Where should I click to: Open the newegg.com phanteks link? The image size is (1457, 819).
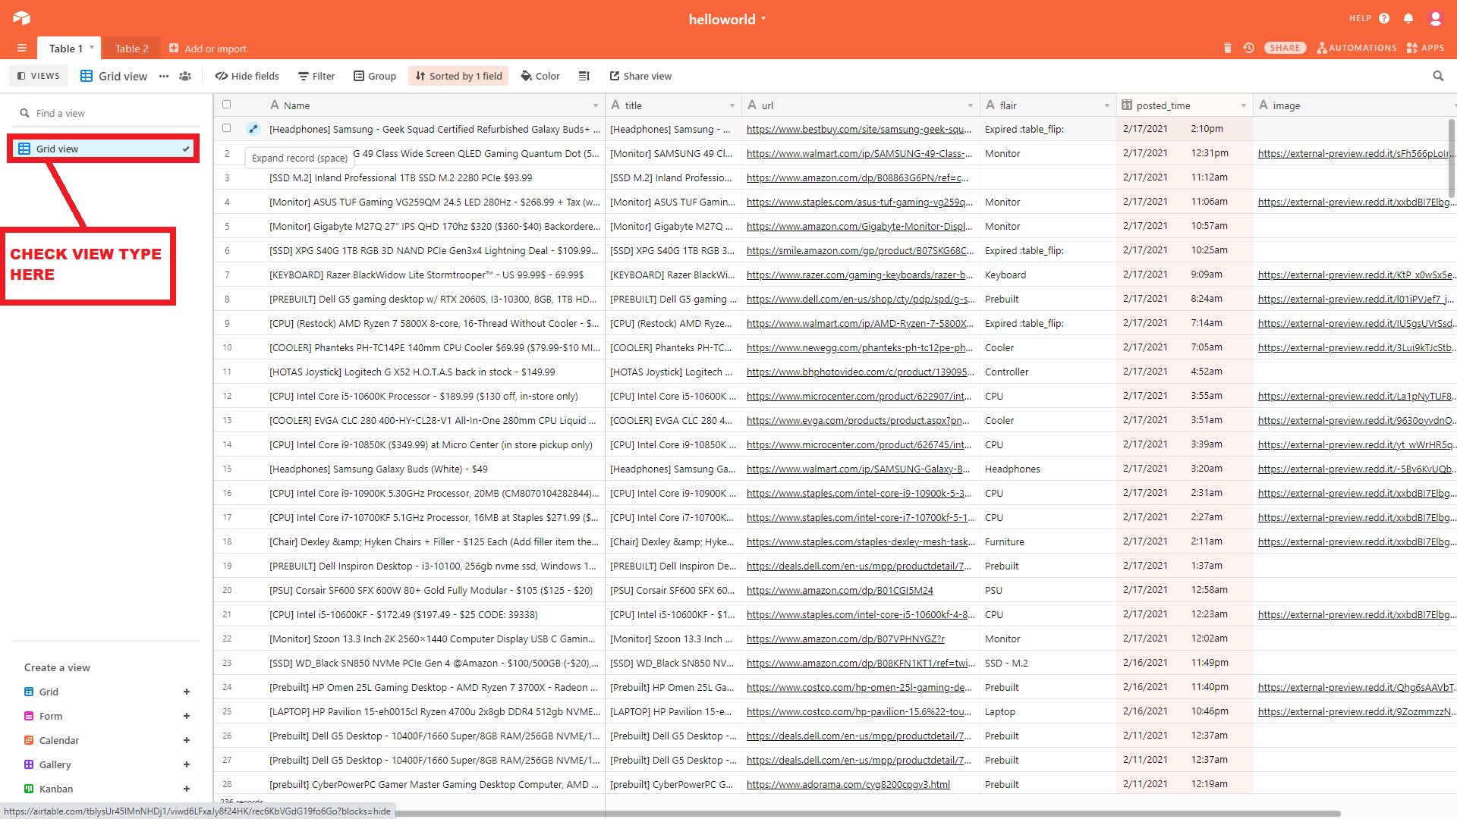coord(859,347)
